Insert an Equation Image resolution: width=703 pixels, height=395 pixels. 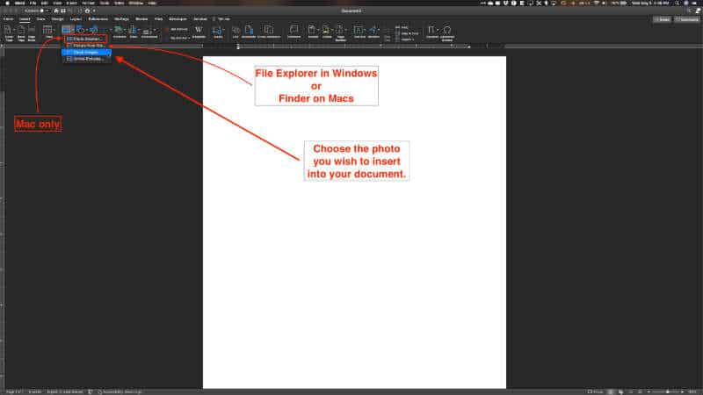432,32
